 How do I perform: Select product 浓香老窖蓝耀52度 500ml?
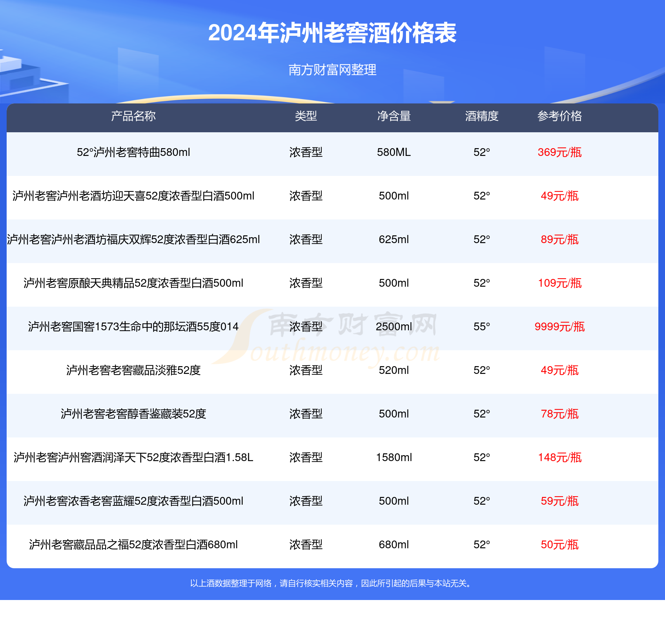click(133, 501)
